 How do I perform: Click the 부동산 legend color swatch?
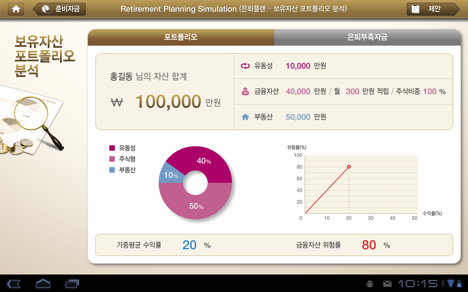click(112, 170)
